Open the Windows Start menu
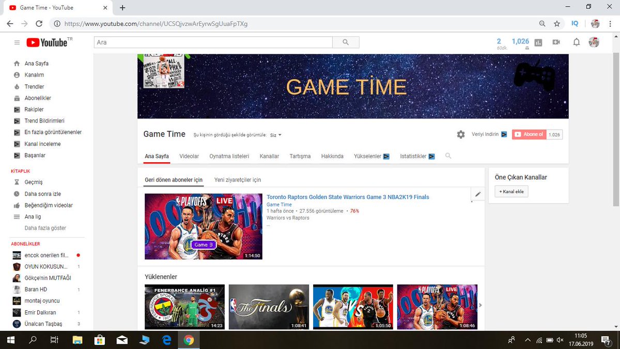Screen dimensions: 620x349 [x=10, y=340]
